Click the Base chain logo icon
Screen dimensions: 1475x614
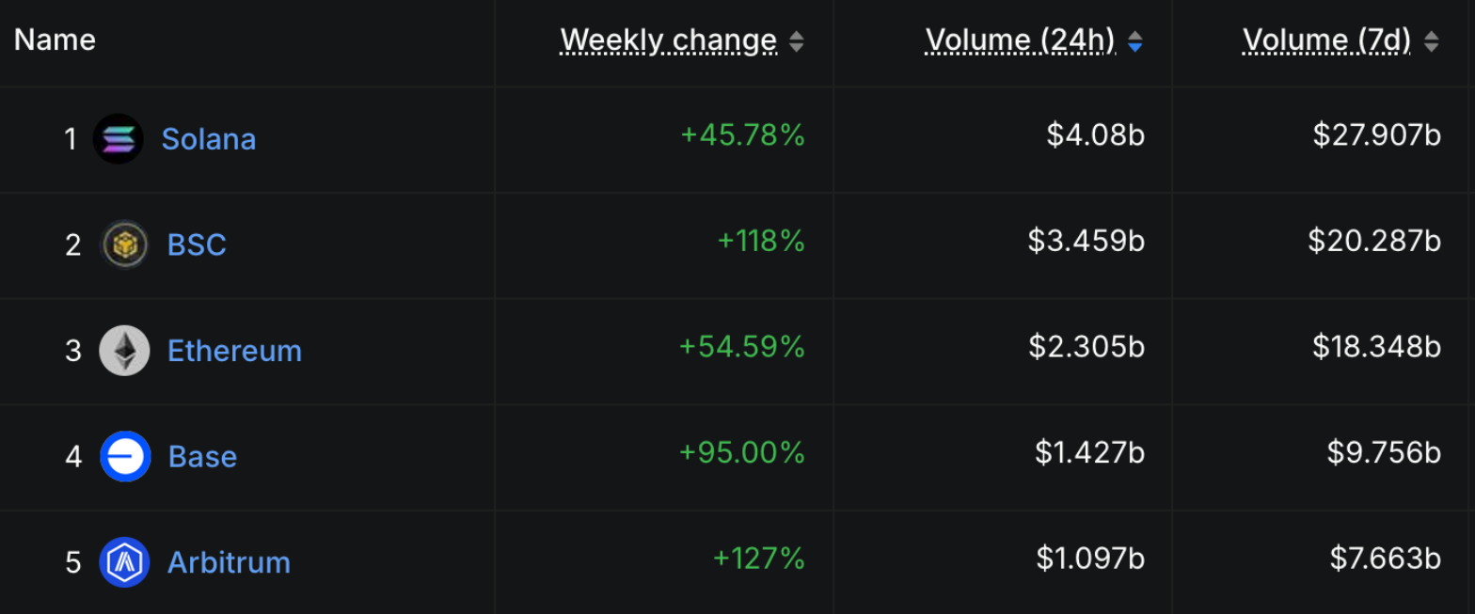click(x=125, y=456)
